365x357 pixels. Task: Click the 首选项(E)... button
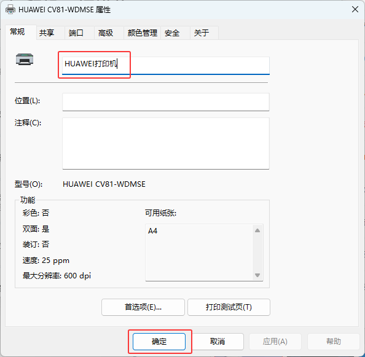143,307
